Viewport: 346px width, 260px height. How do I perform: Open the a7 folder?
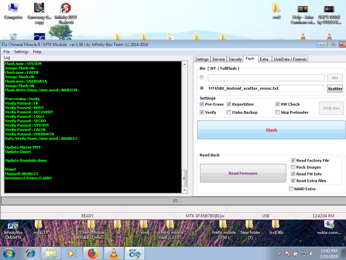point(119,228)
